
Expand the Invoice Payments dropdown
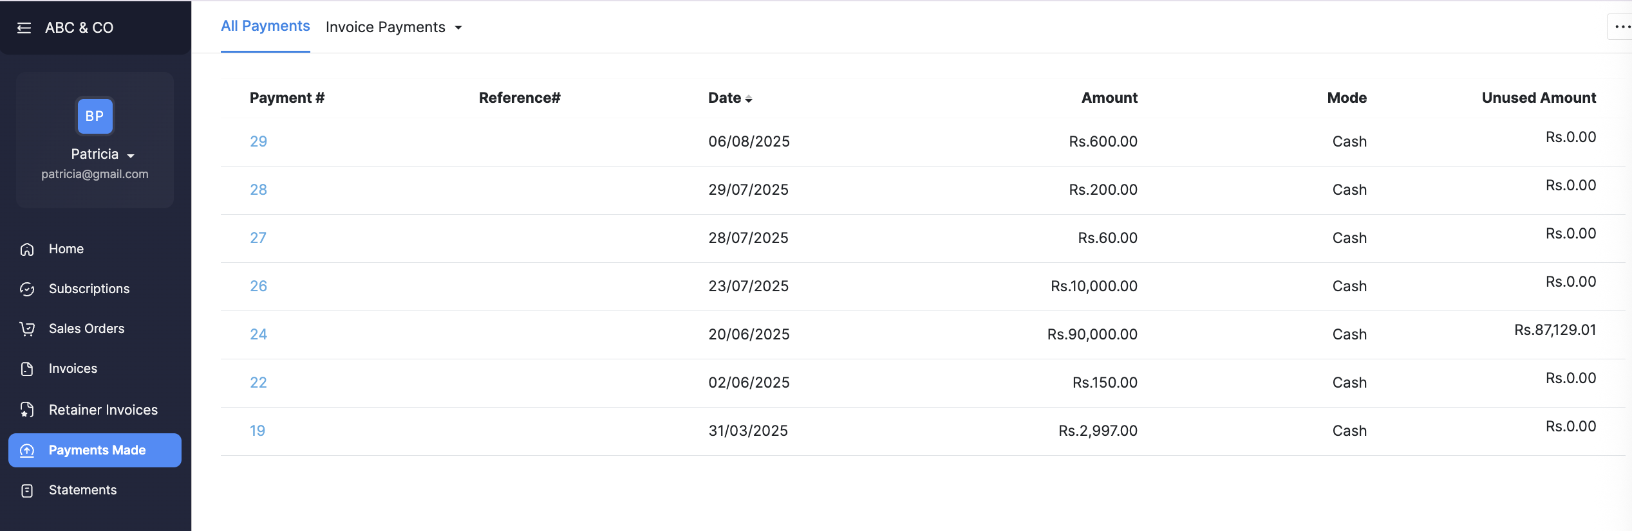point(458,28)
